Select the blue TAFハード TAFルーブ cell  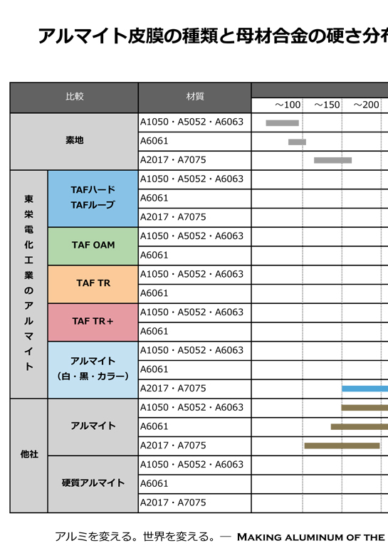pyautogui.click(x=93, y=199)
